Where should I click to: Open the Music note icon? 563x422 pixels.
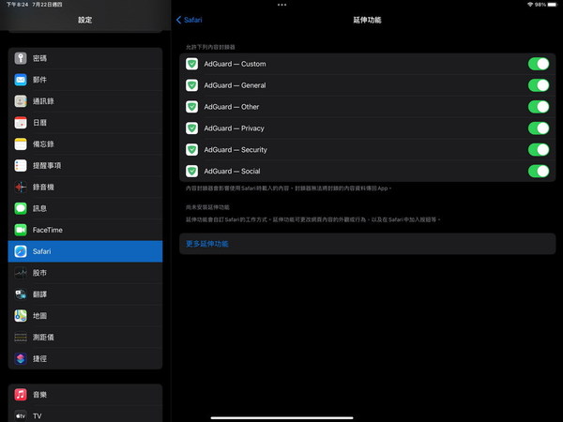pos(21,395)
